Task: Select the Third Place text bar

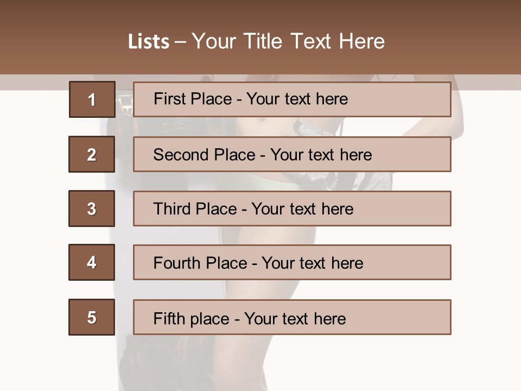Action: coord(292,209)
